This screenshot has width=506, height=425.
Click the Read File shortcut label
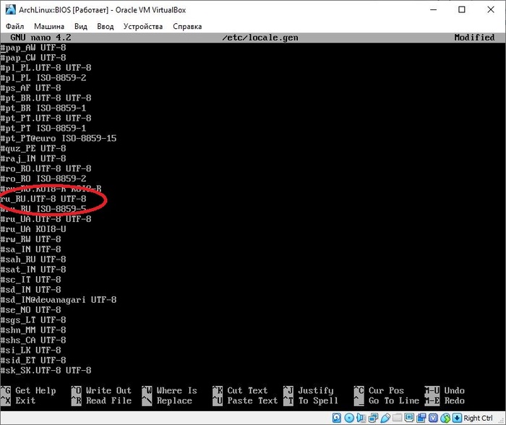[x=108, y=400]
